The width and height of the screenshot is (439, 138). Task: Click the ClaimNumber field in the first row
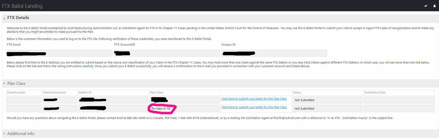pos(24,100)
